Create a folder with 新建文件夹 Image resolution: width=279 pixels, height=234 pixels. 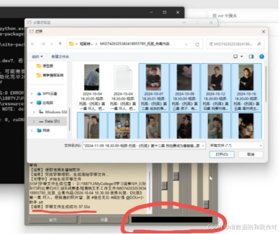tap(60, 57)
